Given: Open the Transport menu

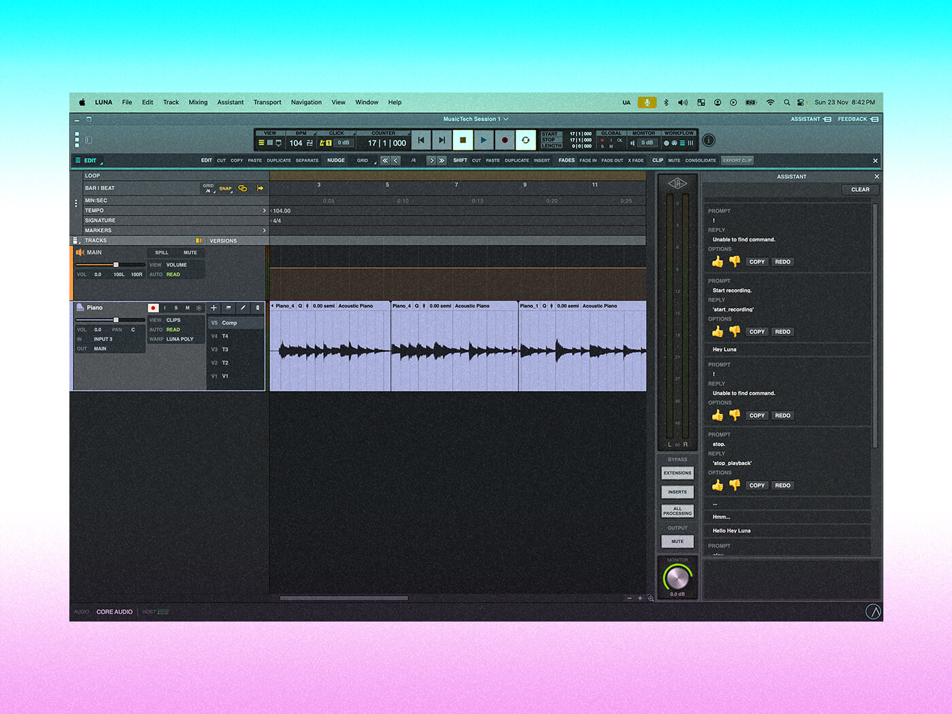Looking at the screenshot, I should pyautogui.click(x=267, y=103).
